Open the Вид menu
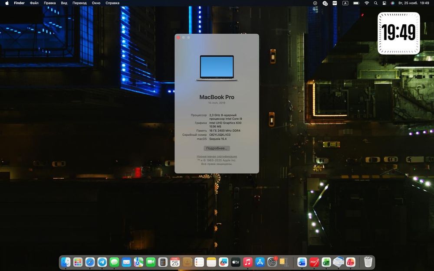The height and width of the screenshot is (271, 434). [x=64, y=3]
